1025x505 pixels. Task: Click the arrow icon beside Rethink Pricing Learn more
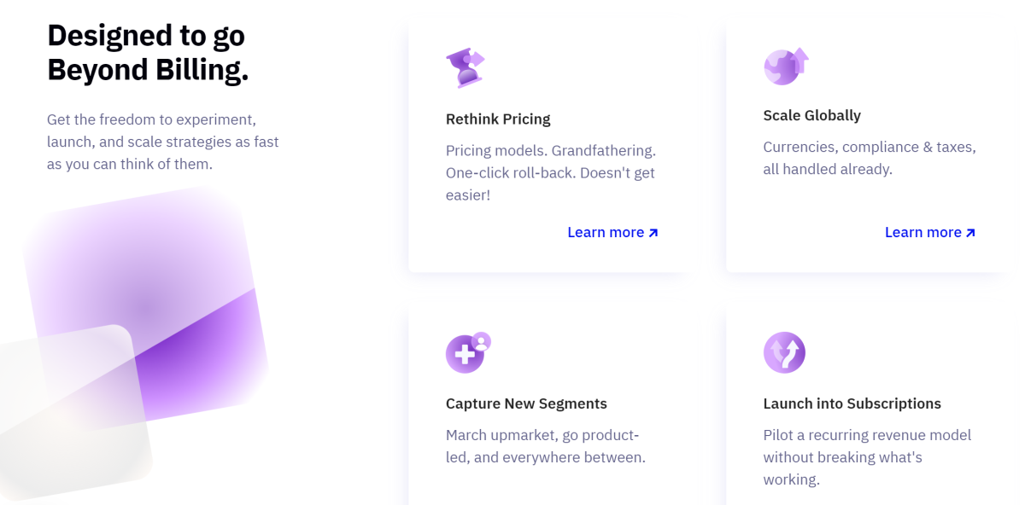click(x=653, y=233)
